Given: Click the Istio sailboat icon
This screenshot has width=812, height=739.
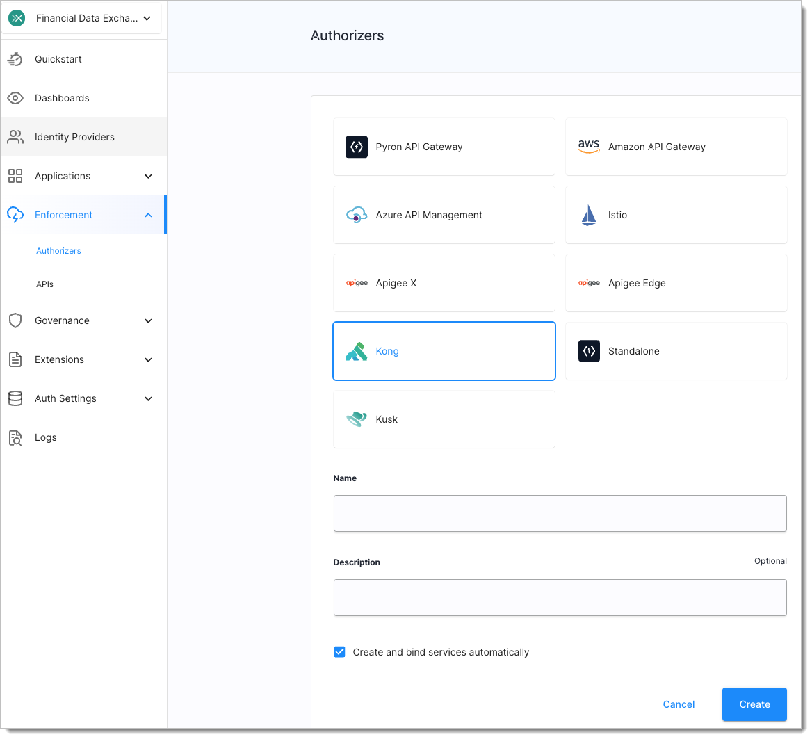Looking at the screenshot, I should pyautogui.click(x=589, y=215).
